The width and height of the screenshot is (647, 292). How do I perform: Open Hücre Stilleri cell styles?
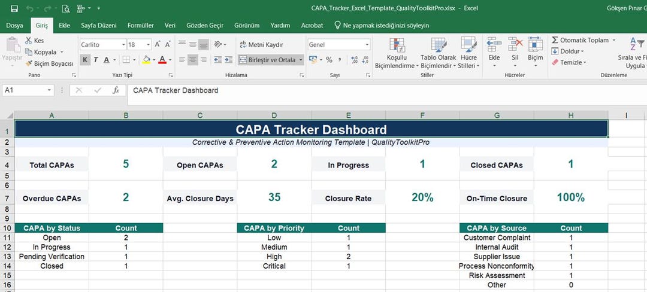pyautogui.click(x=468, y=53)
